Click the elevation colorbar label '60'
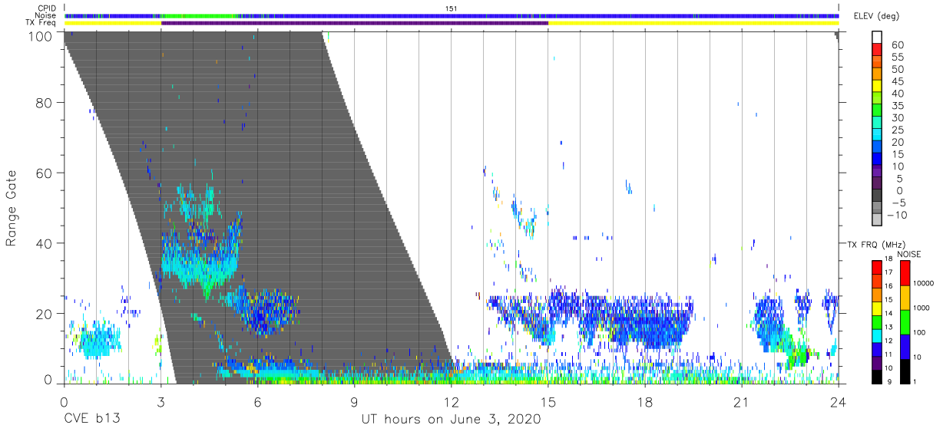The image size is (943, 435). coord(898,45)
